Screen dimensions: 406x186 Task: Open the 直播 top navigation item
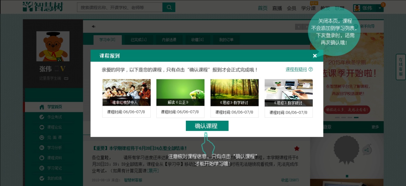tap(277, 8)
